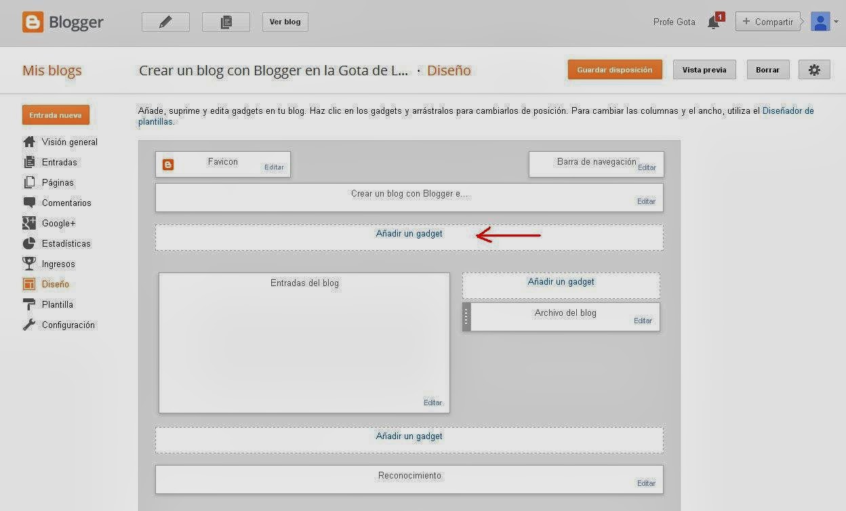Click the Ver blog button
The image size is (846, 511).
(285, 22)
